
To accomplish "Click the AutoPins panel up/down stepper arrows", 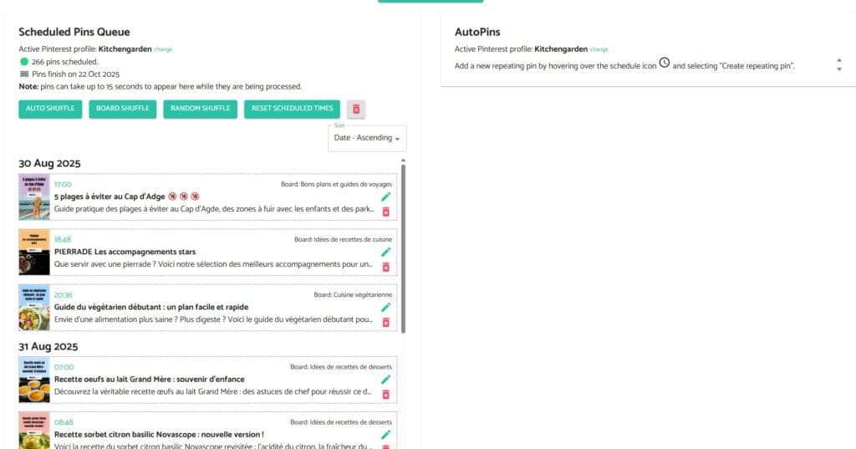I will 838,64.
